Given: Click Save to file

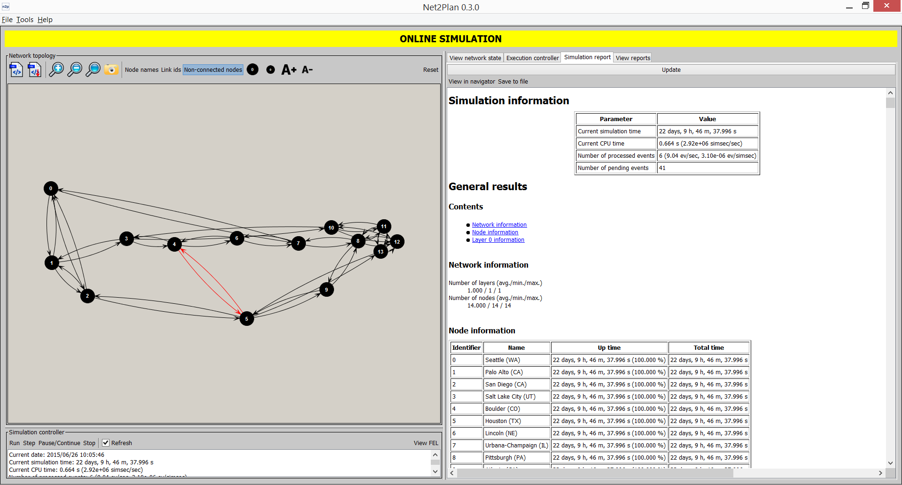Looking at the screenshot, I should [x=513, y=82].
